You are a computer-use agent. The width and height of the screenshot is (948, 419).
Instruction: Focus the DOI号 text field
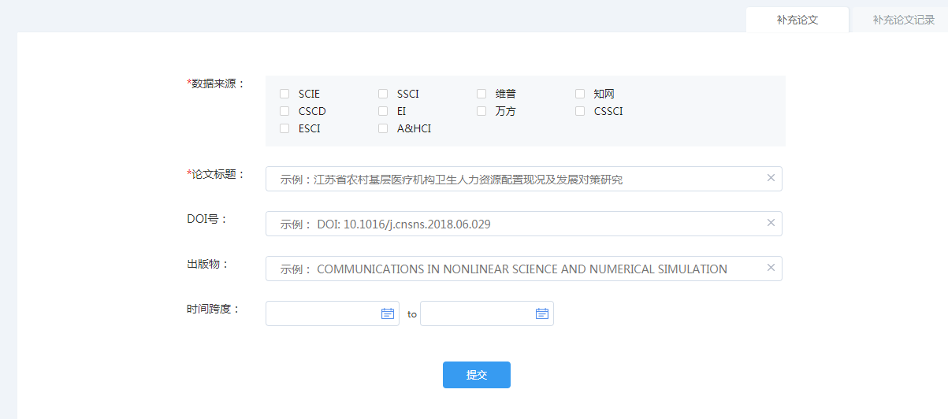pyautogui.click(x=524, y=224)
